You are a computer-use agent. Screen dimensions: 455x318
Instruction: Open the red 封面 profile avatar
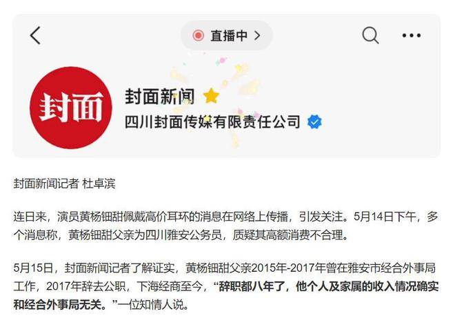pos(71,108)
